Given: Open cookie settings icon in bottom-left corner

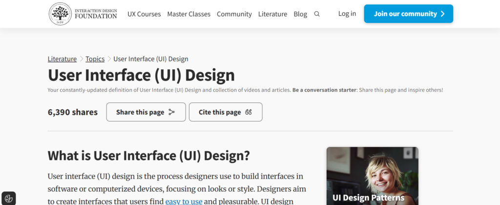Looking at the screenshot, I should click(x=8, y=198).
